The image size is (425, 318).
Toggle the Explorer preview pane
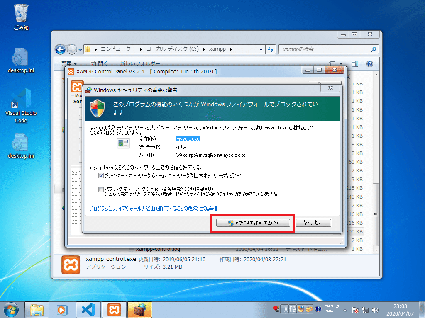click(355, 64)
